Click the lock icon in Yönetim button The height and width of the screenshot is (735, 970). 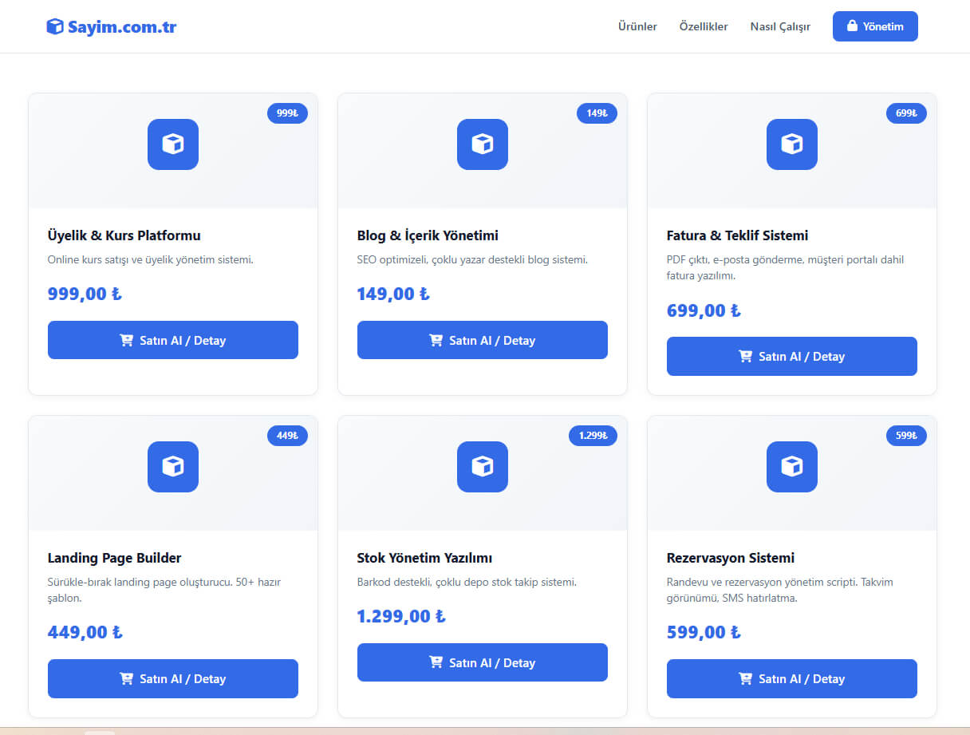click(x=852, y=26)
